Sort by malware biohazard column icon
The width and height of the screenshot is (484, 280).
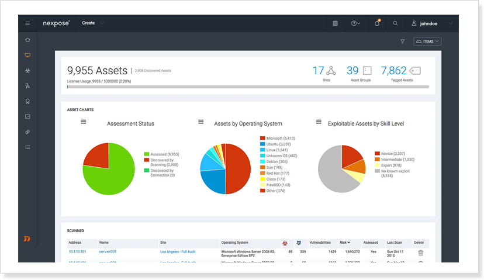point(285,243)
